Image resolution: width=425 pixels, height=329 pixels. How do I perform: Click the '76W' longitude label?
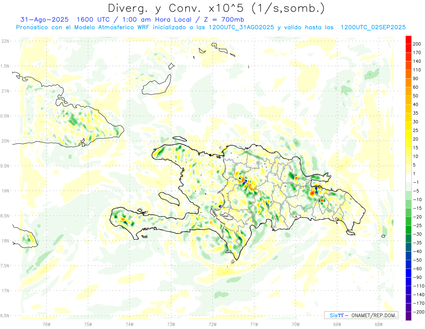click(x=46, y=324)
